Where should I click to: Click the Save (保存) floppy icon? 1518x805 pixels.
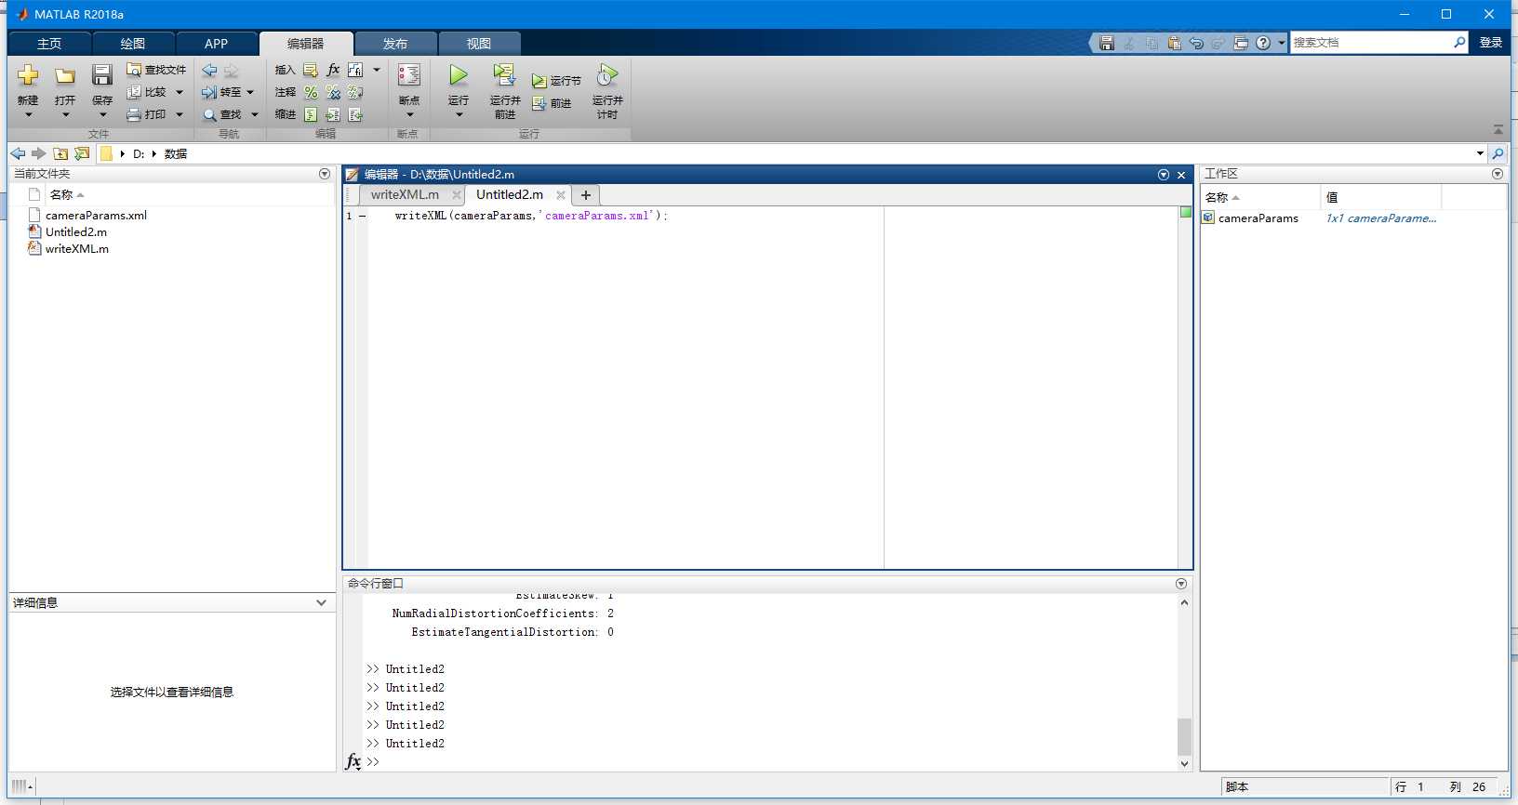[x=101, y=75]
